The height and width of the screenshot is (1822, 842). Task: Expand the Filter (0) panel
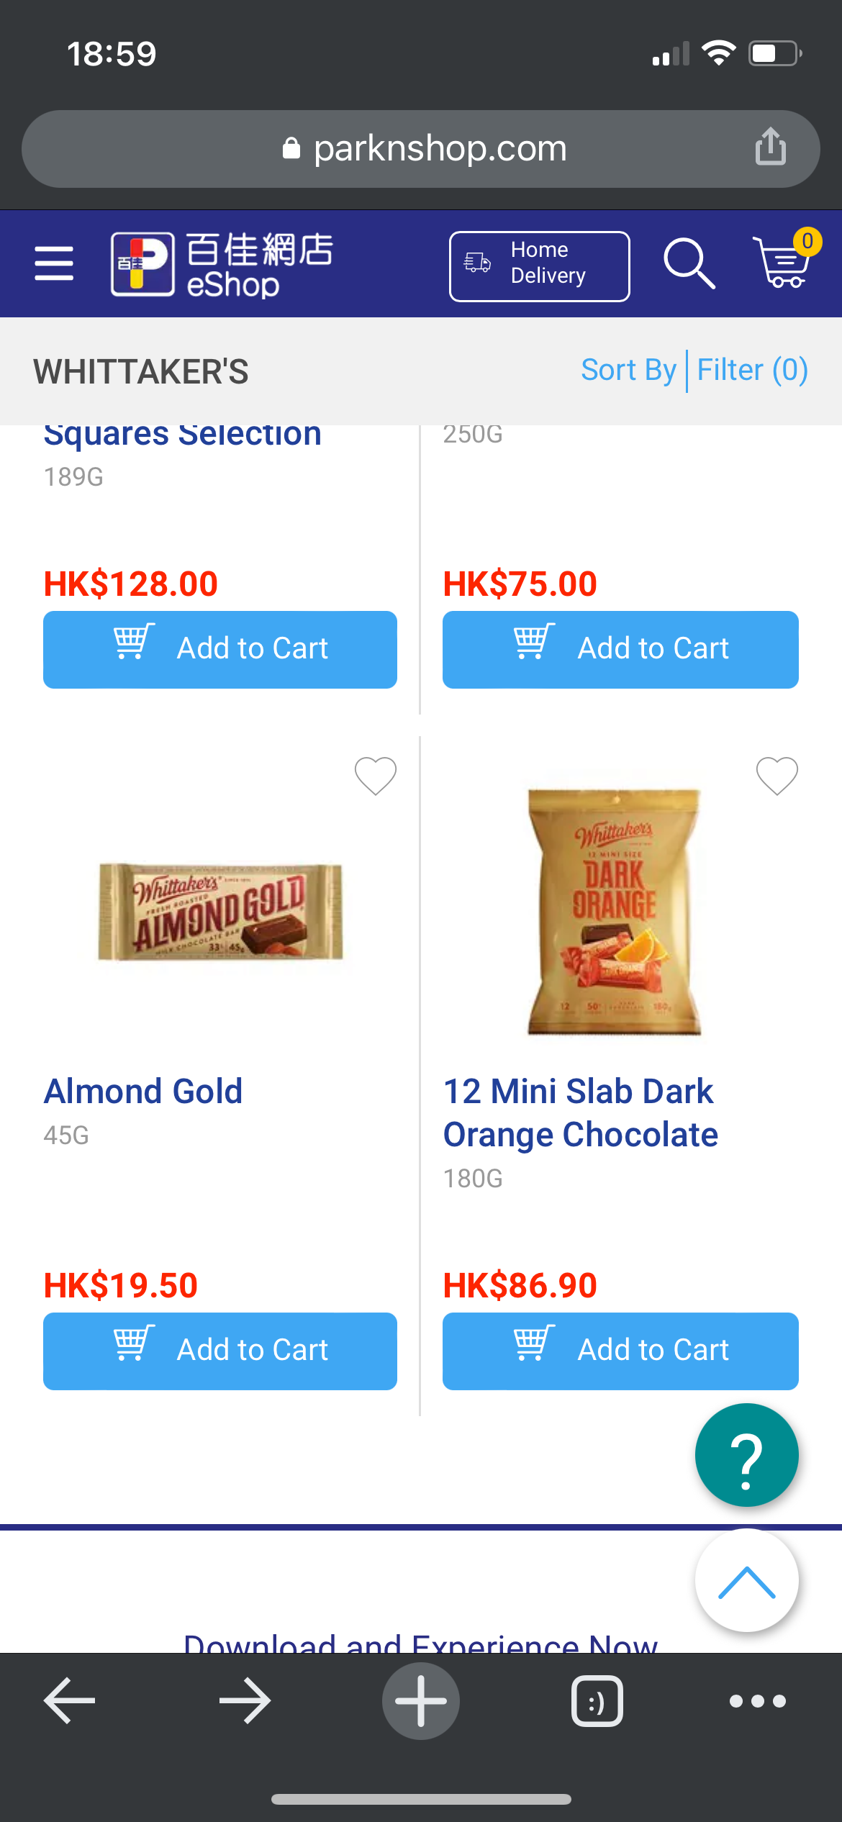click(752, 371)
